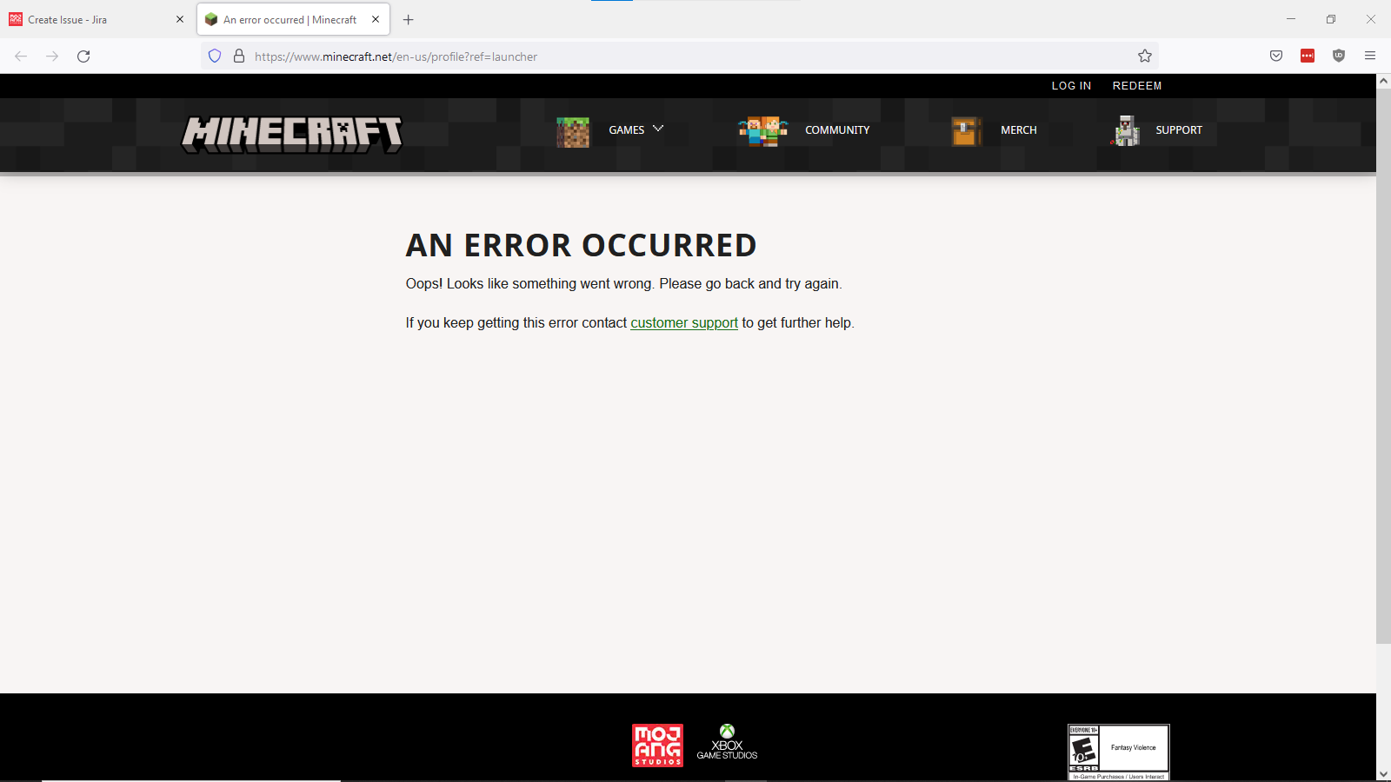Open the uBlock Origin extension icon
1391x782 pixels.
pyautogui.click(x=1339, y=56)
